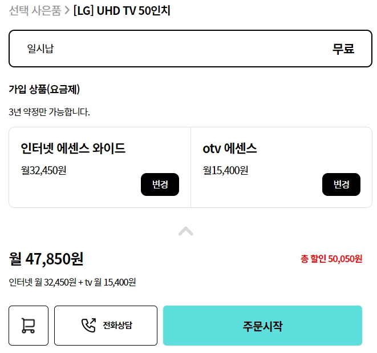Viewport: 377px width, 353px height.
Task: Select the 일시납 payment option
Action: click(40, 49)
